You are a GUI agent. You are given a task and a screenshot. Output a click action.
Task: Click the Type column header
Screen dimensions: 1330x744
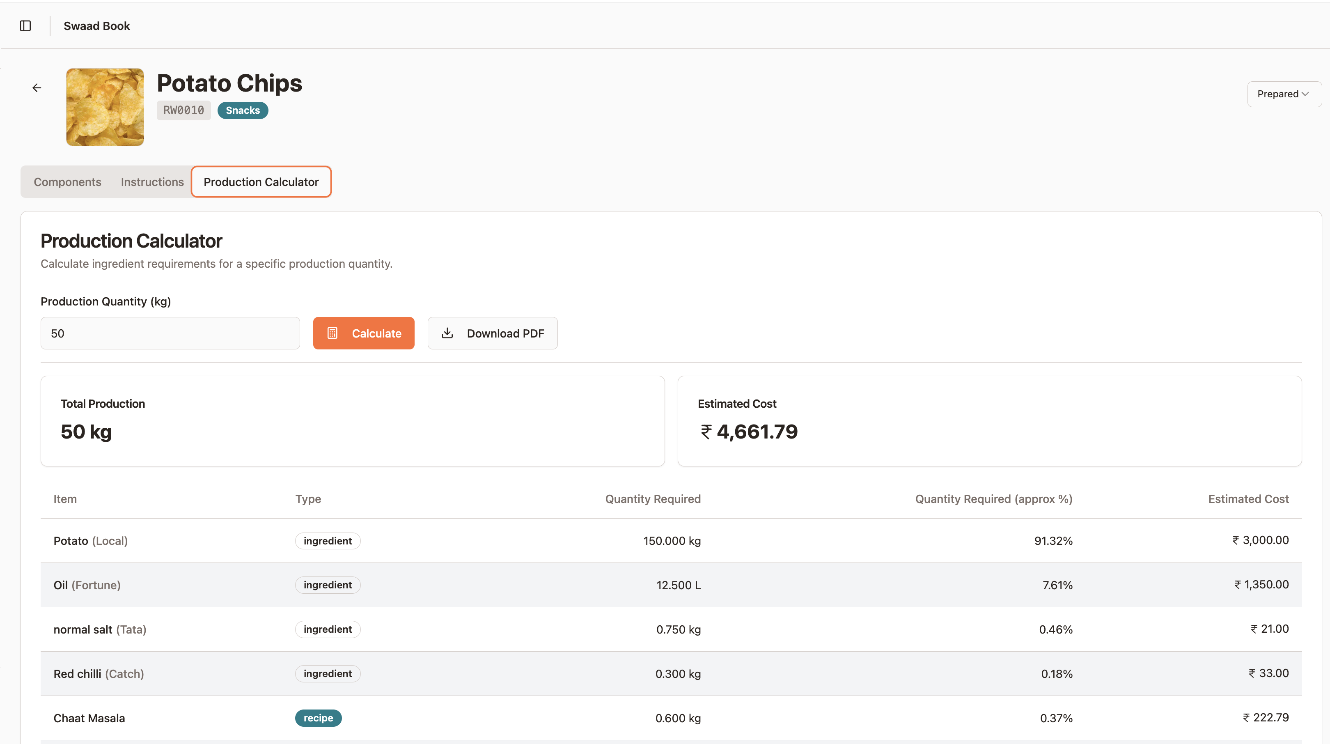pos(308,499)
